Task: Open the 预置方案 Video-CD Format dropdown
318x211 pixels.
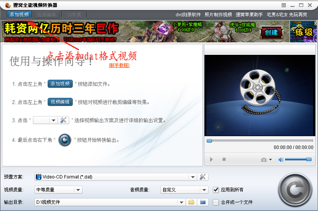Action: (x=116, y=177)
